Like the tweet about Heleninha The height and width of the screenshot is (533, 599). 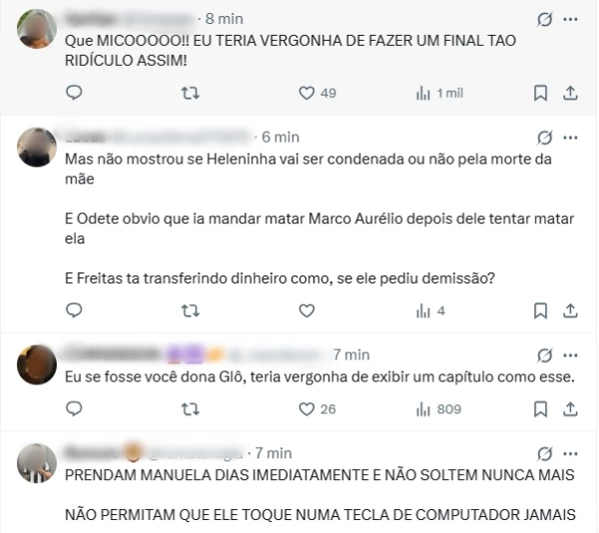pyautogui.click(x=306, y=310)
